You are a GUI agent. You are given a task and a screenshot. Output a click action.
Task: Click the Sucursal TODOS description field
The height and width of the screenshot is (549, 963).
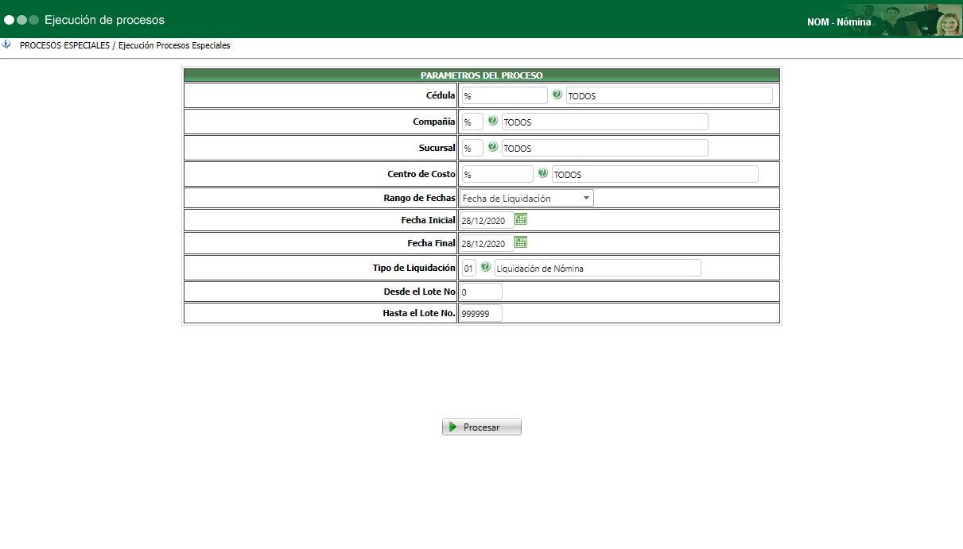pyautogui.click(x=604, y=148)
